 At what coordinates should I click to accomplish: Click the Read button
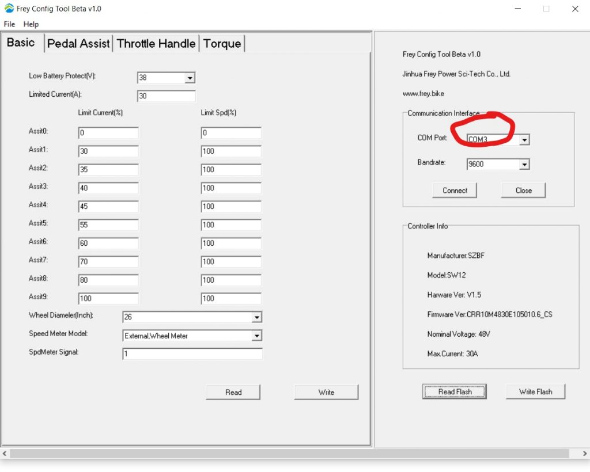click(x=233, y=392)
